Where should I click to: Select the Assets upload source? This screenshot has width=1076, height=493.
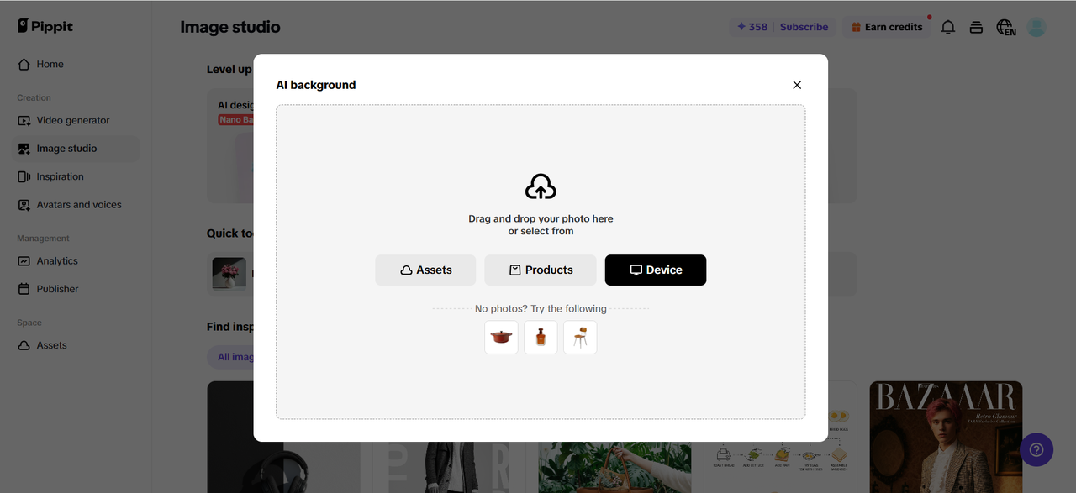point(425,270)
